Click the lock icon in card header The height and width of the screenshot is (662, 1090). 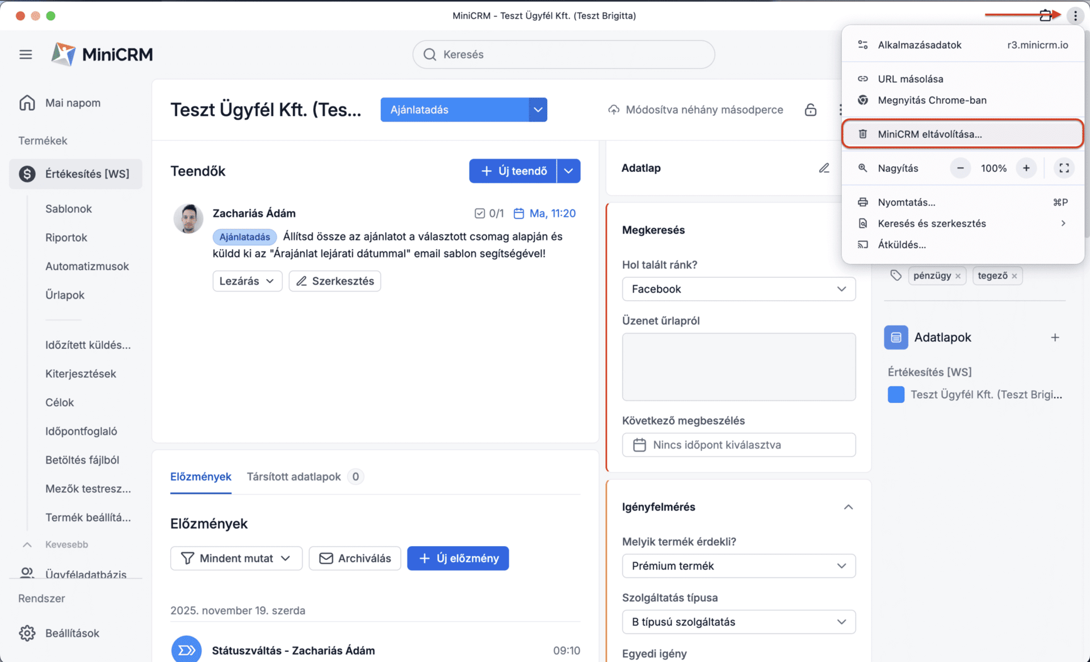pyautogui.click(x=810, y=109)
